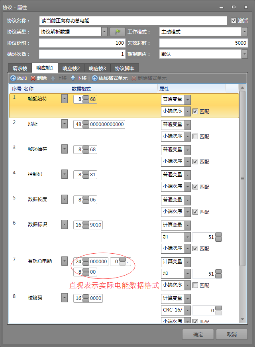Image resolution: width=255 pixels, height=347 pixels.
Task: Select row 7 有功总电能 name
Action: [40, 261]
